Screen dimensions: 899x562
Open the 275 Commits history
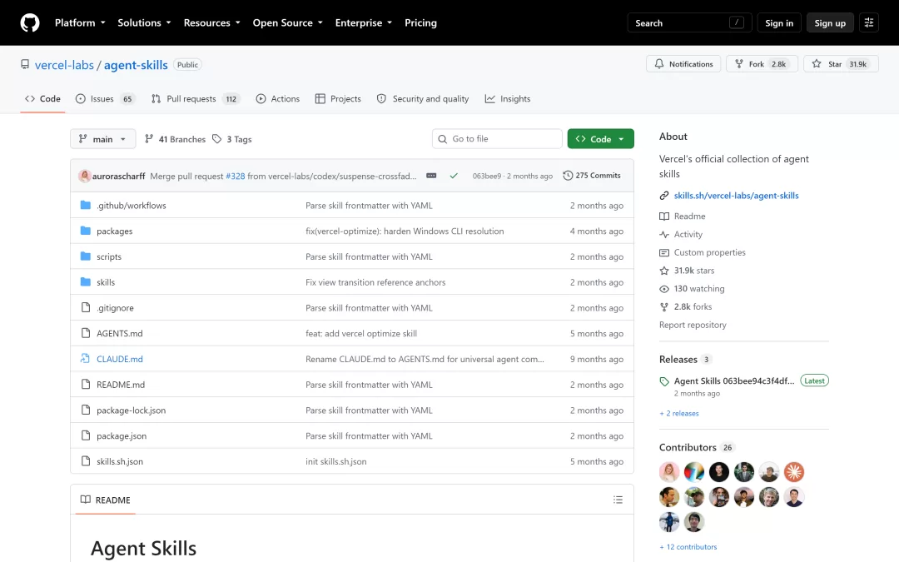coord(592,176)
